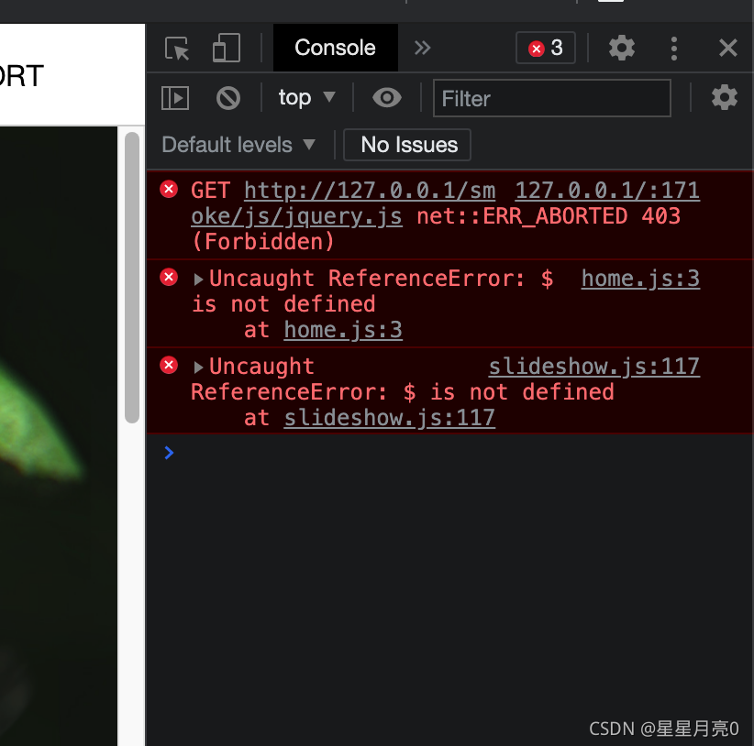Open the console sidebar
The image size is (754, 746).
click(x=174, y=97)
